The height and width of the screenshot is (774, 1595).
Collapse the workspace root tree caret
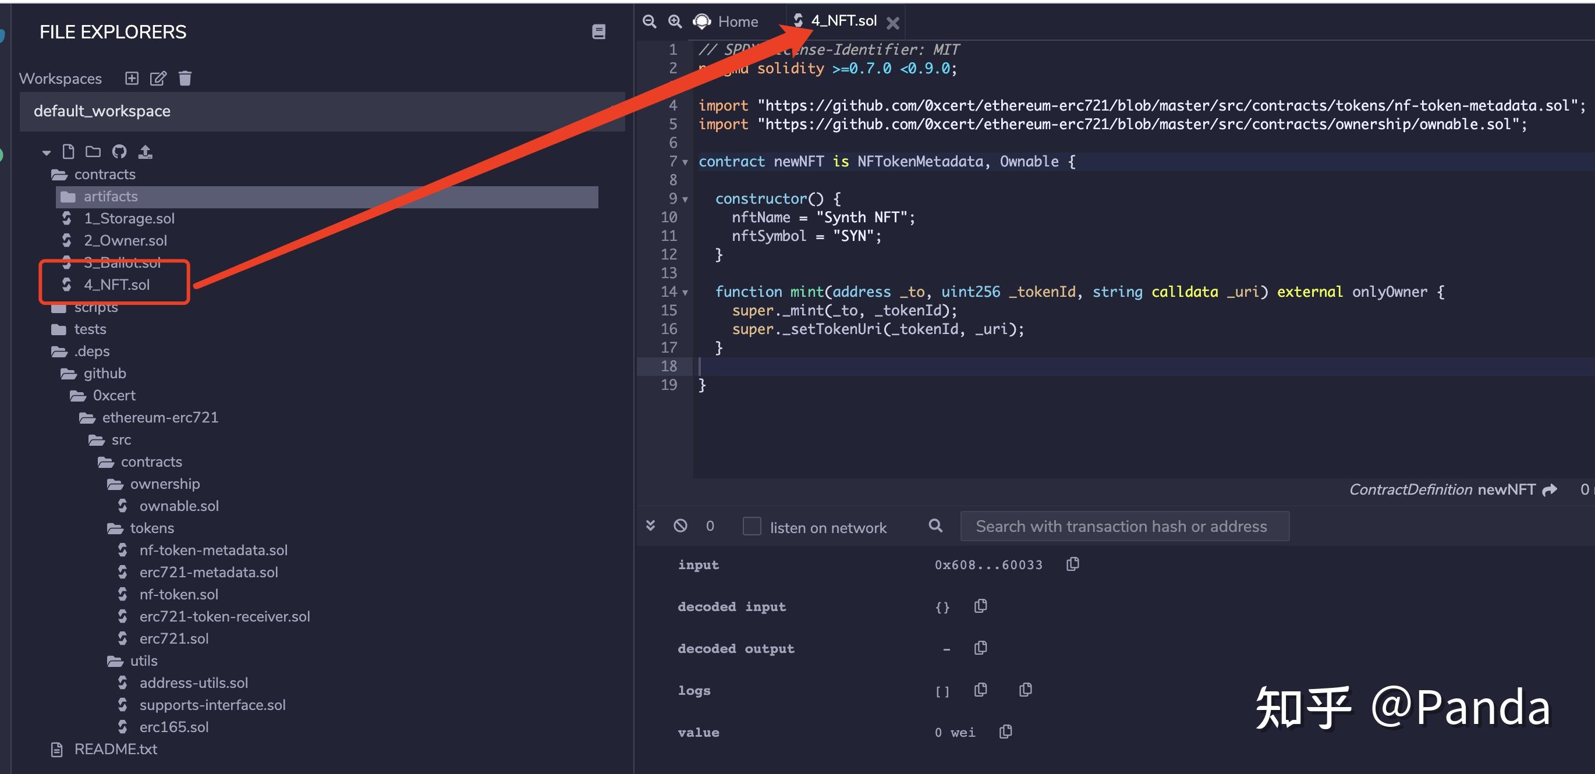(47, 152)
